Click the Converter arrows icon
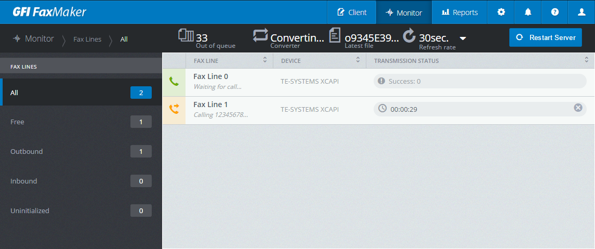595x249 pixels. point(261,35)
